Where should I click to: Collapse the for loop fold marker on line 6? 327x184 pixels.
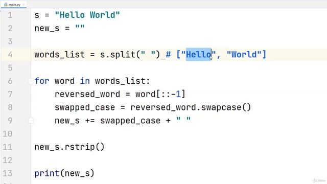click(x=31, y=81)
